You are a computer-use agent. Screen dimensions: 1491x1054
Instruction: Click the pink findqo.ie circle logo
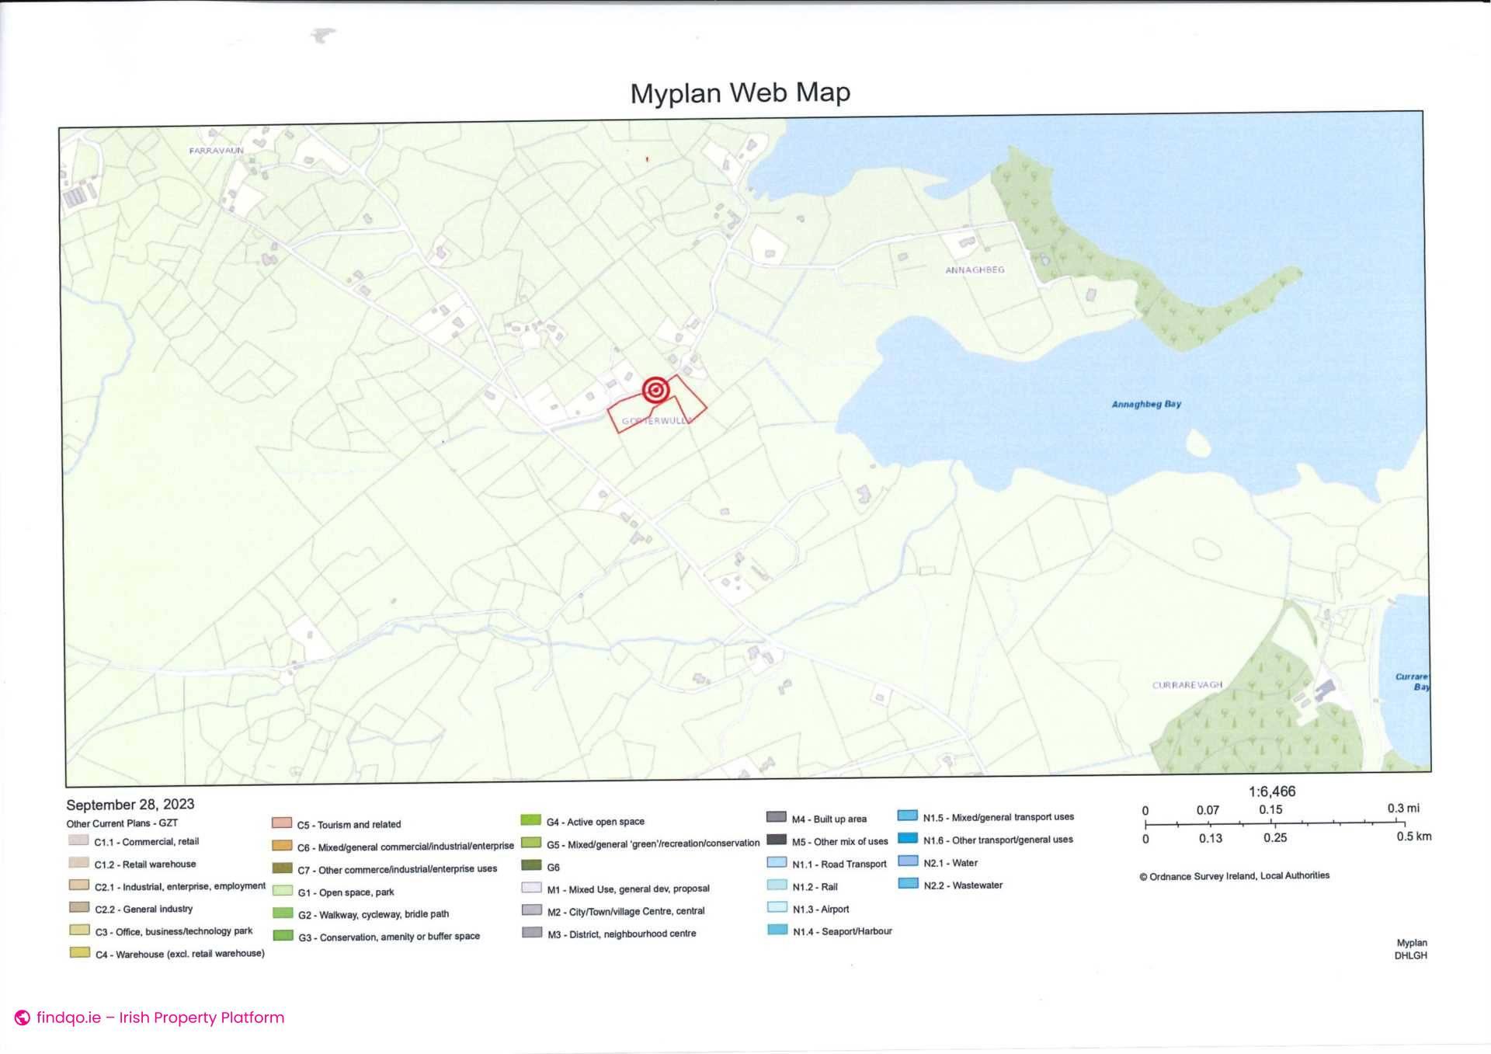point(21,1017)
